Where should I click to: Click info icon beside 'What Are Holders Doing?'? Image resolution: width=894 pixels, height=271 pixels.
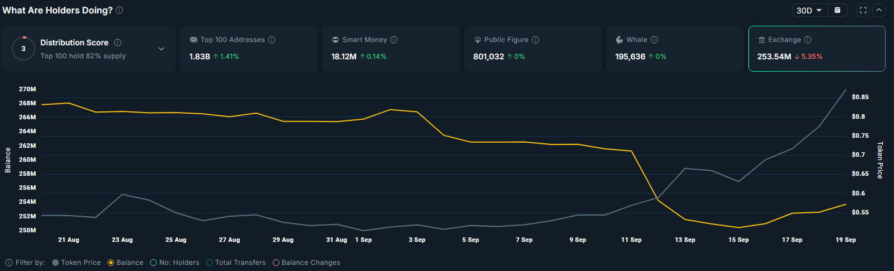click(119, 10)
